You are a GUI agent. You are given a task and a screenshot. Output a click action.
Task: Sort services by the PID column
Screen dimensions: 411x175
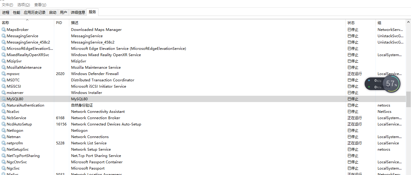pyautogui.click(x=59, y=23)
